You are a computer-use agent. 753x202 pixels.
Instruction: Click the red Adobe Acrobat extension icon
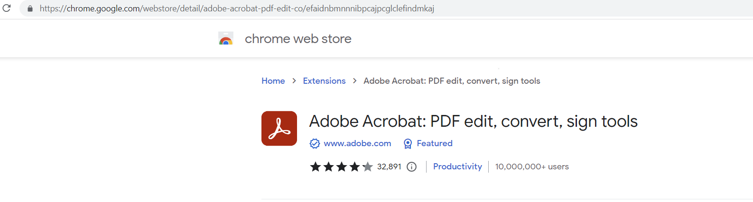coord(279,128)
